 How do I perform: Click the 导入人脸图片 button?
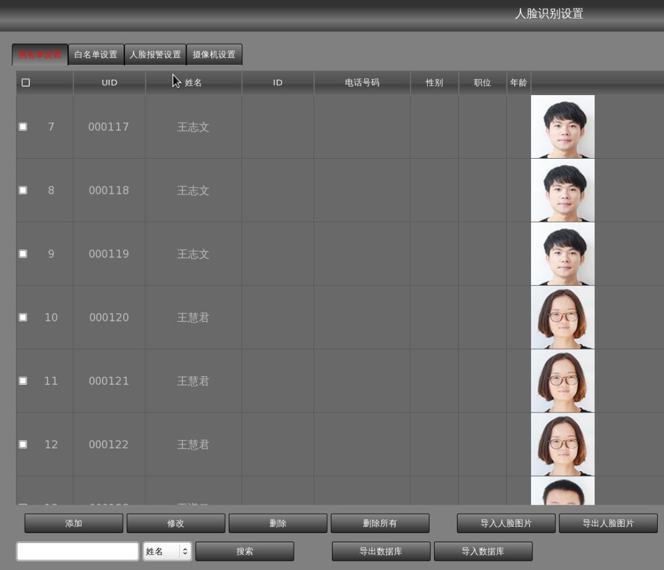tap(506, 524)
